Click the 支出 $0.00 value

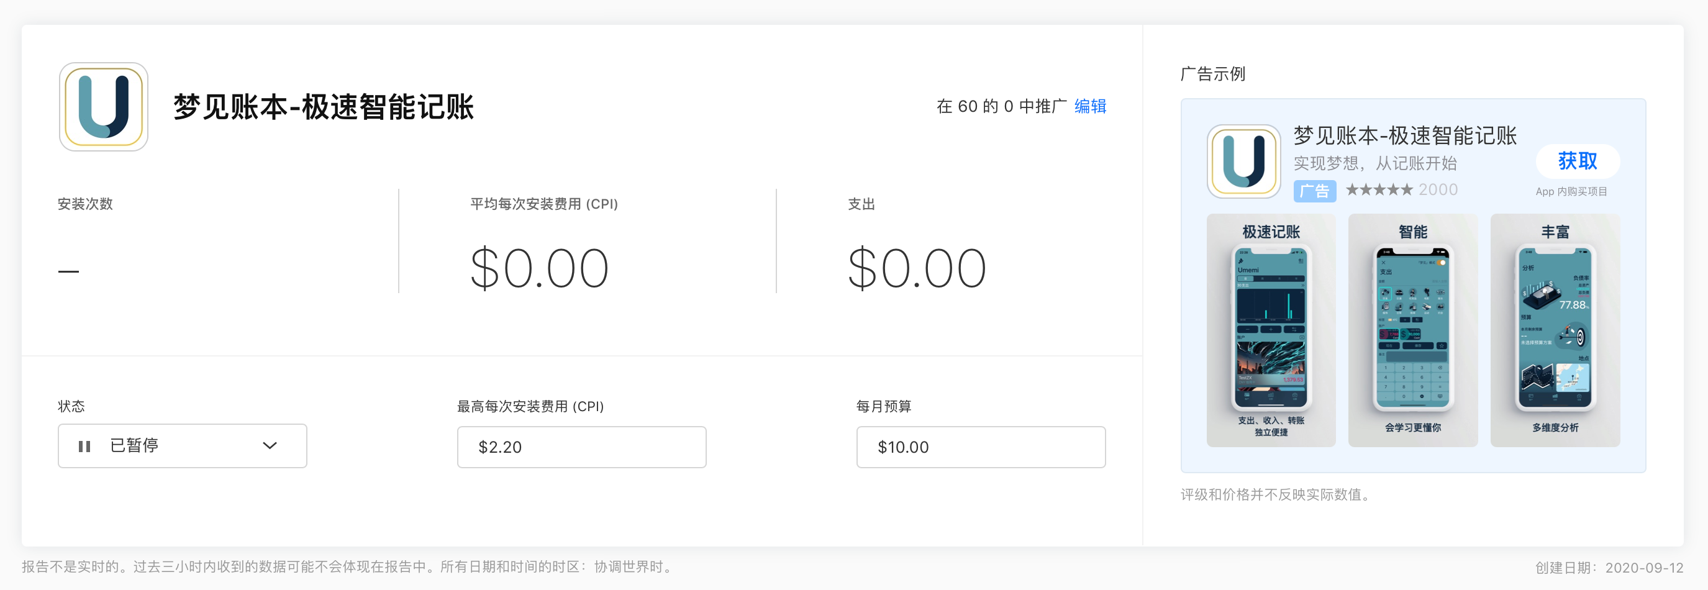tap(917, 268)
